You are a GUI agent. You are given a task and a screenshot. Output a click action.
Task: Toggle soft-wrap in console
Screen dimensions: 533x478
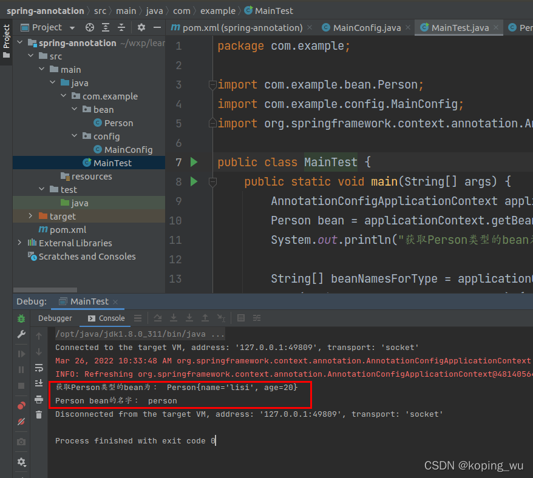[39, 368]
